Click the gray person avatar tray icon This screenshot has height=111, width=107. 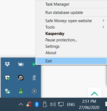coord(34,78)
